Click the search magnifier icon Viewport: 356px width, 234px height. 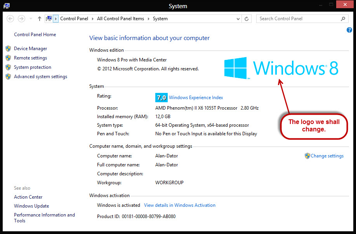(x=343, y=18)
